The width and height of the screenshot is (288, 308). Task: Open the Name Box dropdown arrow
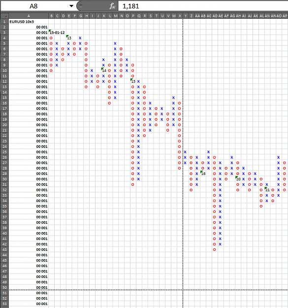pyautogui.click(x=71, y=6)
